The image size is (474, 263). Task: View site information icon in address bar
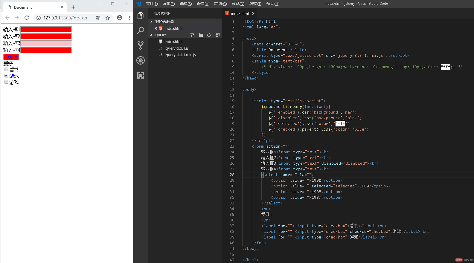pos(39,18)
